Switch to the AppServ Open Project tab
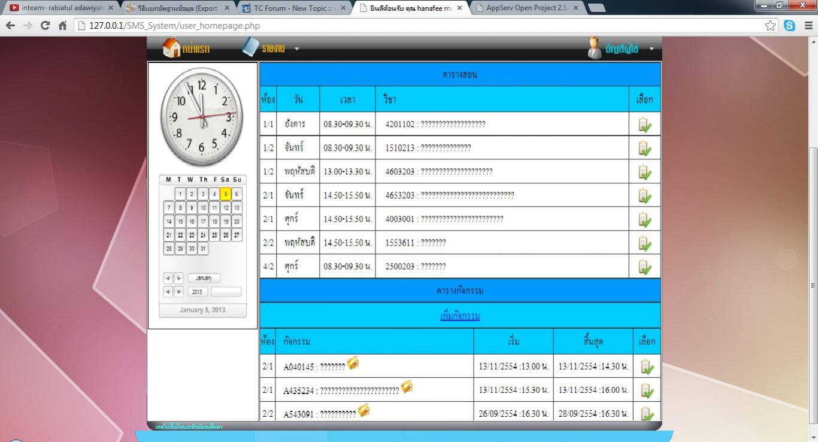 (528, 8)
